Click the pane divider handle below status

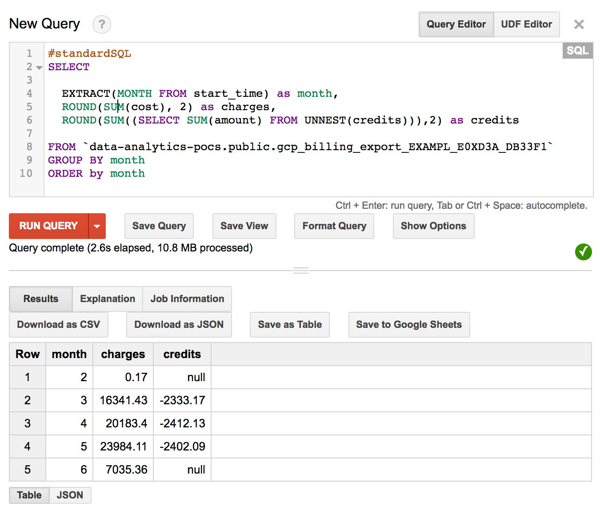pyautogui.click(x=301, y=271)
